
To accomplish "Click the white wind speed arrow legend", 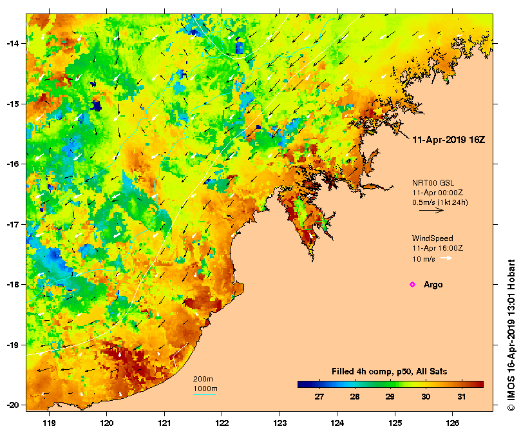I will pyautogui.click(x=446, y=258).
